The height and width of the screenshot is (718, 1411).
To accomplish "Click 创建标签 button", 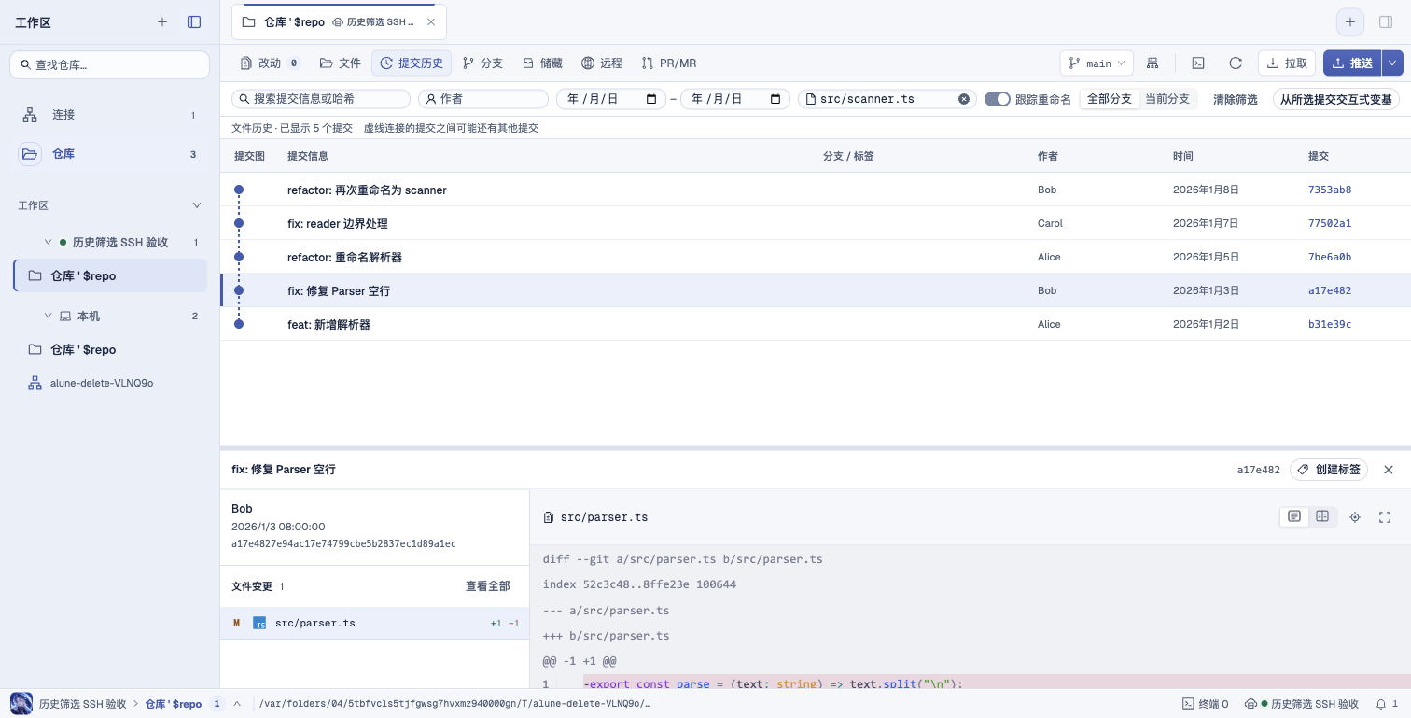I will (x=1329, y=470).
